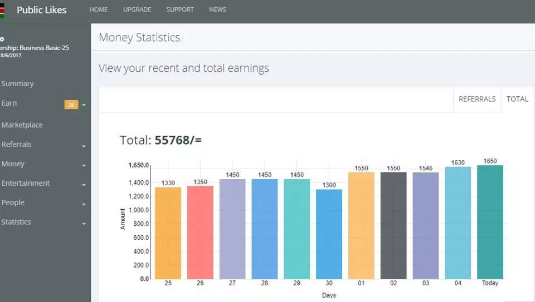The width and height of the screenshot is (535, 302).
Task: Open the HOME navigation link
Action: [99, 9]
